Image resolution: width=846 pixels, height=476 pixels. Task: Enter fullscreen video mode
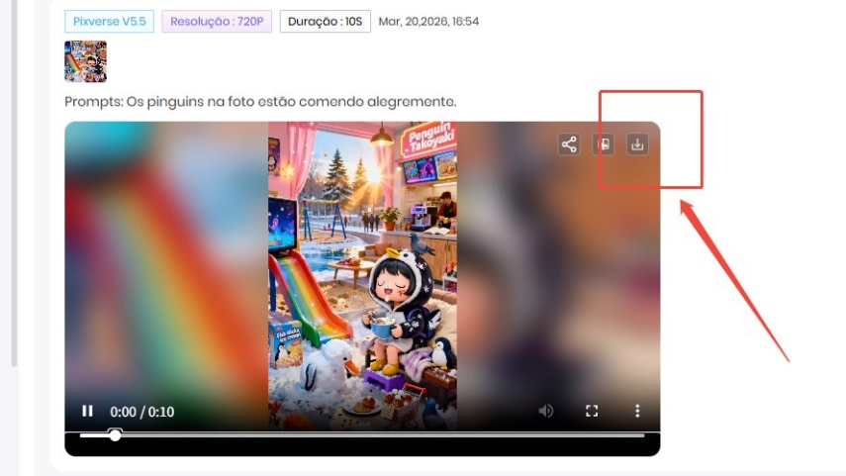click(x=592, y=412)
